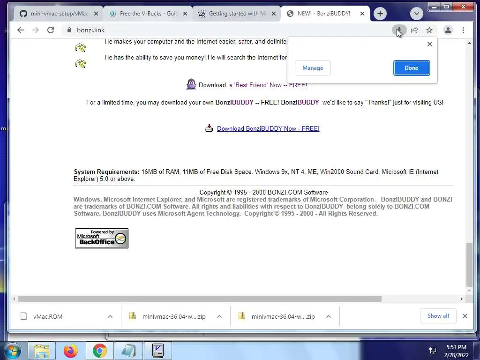
Task: Switch to Free the V-Bucks tab
Action: tap(148, 14)
